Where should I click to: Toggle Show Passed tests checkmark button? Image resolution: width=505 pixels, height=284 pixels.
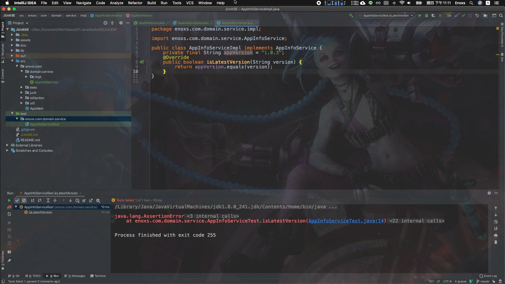17,200
